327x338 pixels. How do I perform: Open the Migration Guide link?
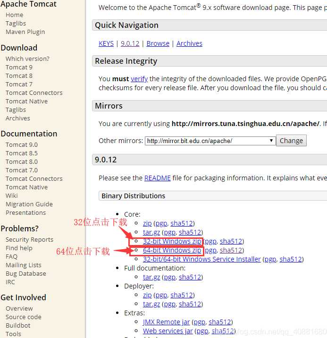tap(29, 204)
